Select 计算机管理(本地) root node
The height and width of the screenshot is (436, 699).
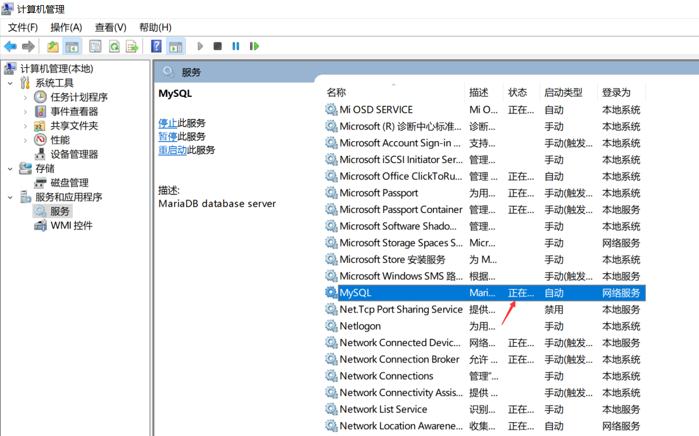pos(56,68)
